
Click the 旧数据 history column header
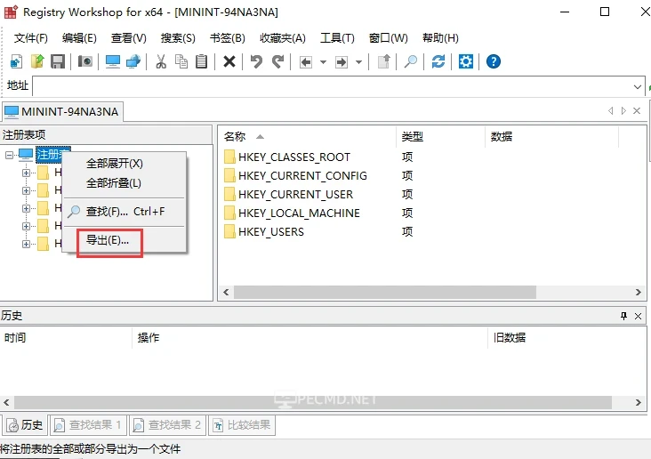tap(567, 338)
